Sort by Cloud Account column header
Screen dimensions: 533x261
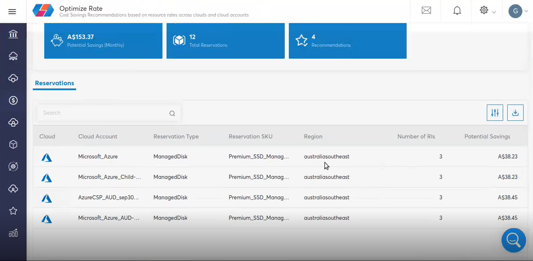pos(97,137)
